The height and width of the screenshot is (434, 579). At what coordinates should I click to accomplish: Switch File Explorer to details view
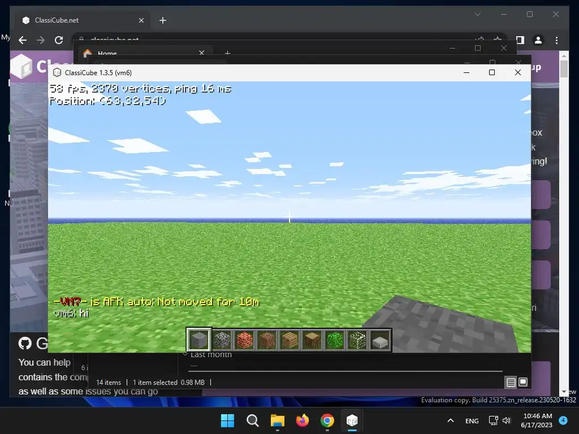point(511,383)
